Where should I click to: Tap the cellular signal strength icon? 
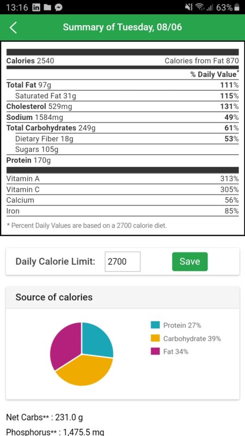(209, 8)
